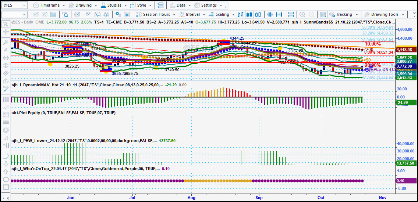
Task: Click the green 13,737.50 value tag
Action: [405, 163]
